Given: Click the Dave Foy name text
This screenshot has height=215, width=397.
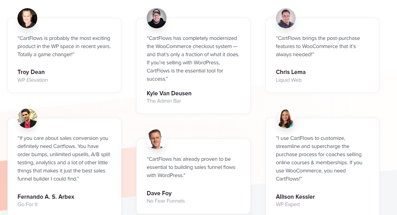Looking at the screenshot, I should click(x=159, y=193).
